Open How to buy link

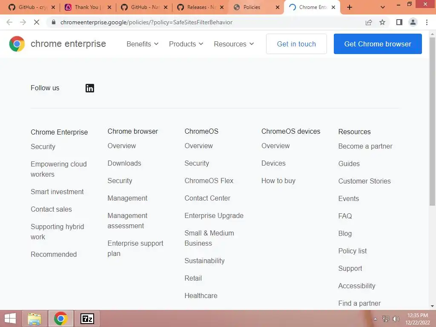(278, 181)
